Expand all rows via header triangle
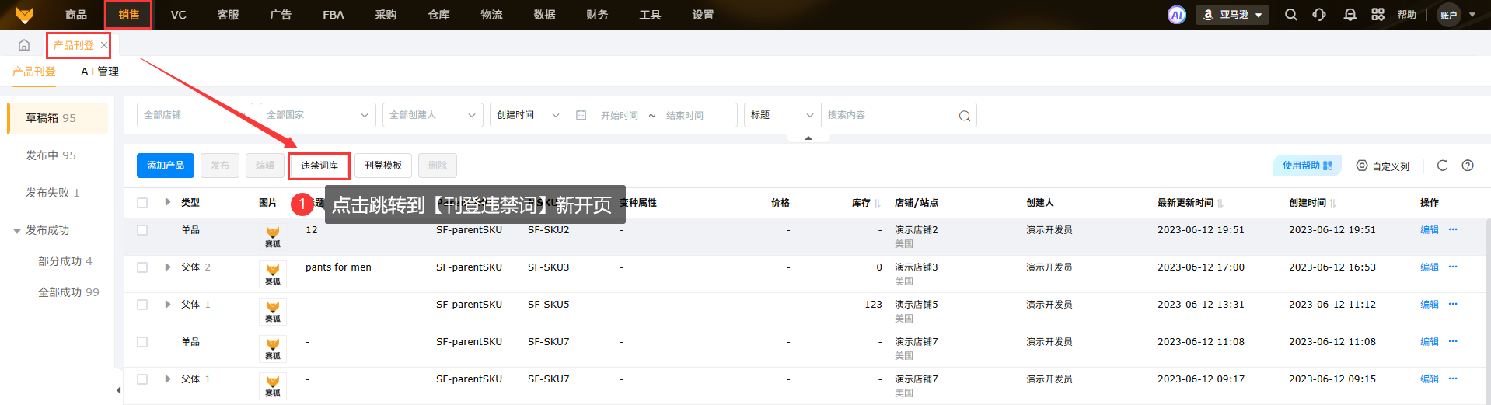The height and width of the screenshot is (405, 1491). 168,202
